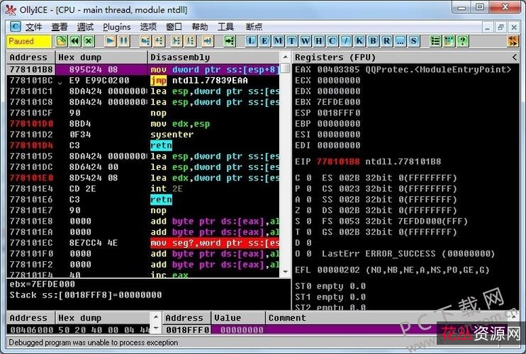This screenshot has width=526, height=354.
Task: Open the Source window with S button
Action: (x=413, y=41)
